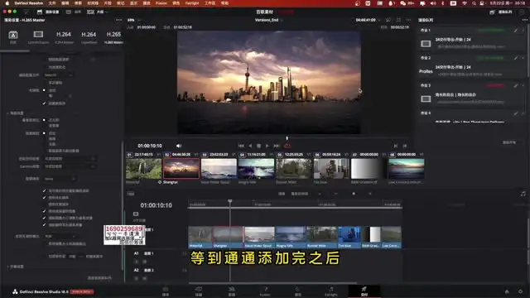Image resolution: width=530 pixels, height=298 pixels.
Task: Jump to last frame in viewer transport
Action: 277,146
